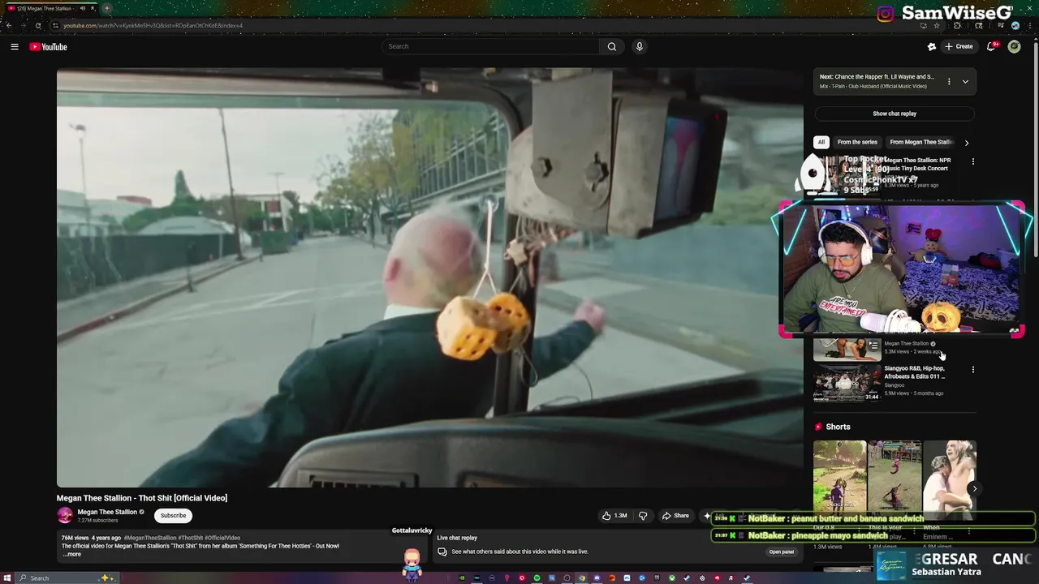
Task: Expand the Next mix playlist chevron
Action: coord(965,81)
